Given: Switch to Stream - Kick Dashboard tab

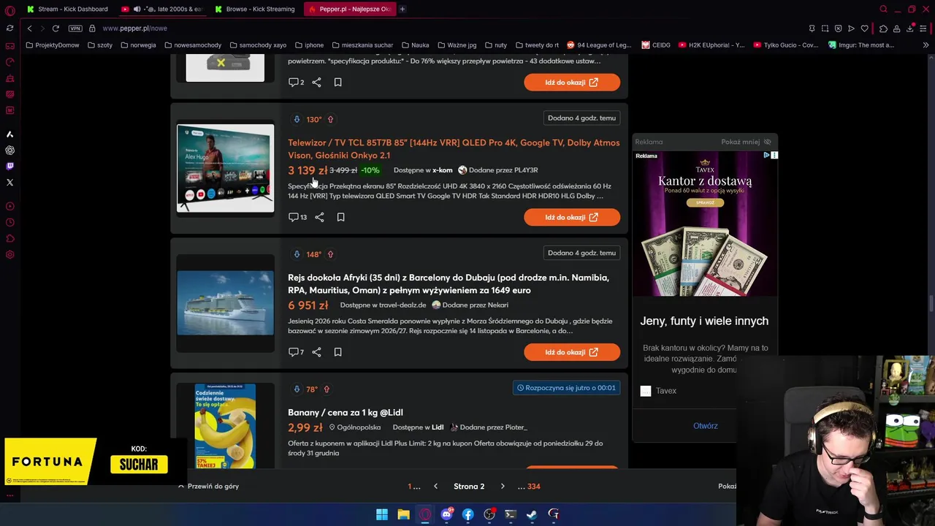Looking at the screenshot, I should click(66, 9).
